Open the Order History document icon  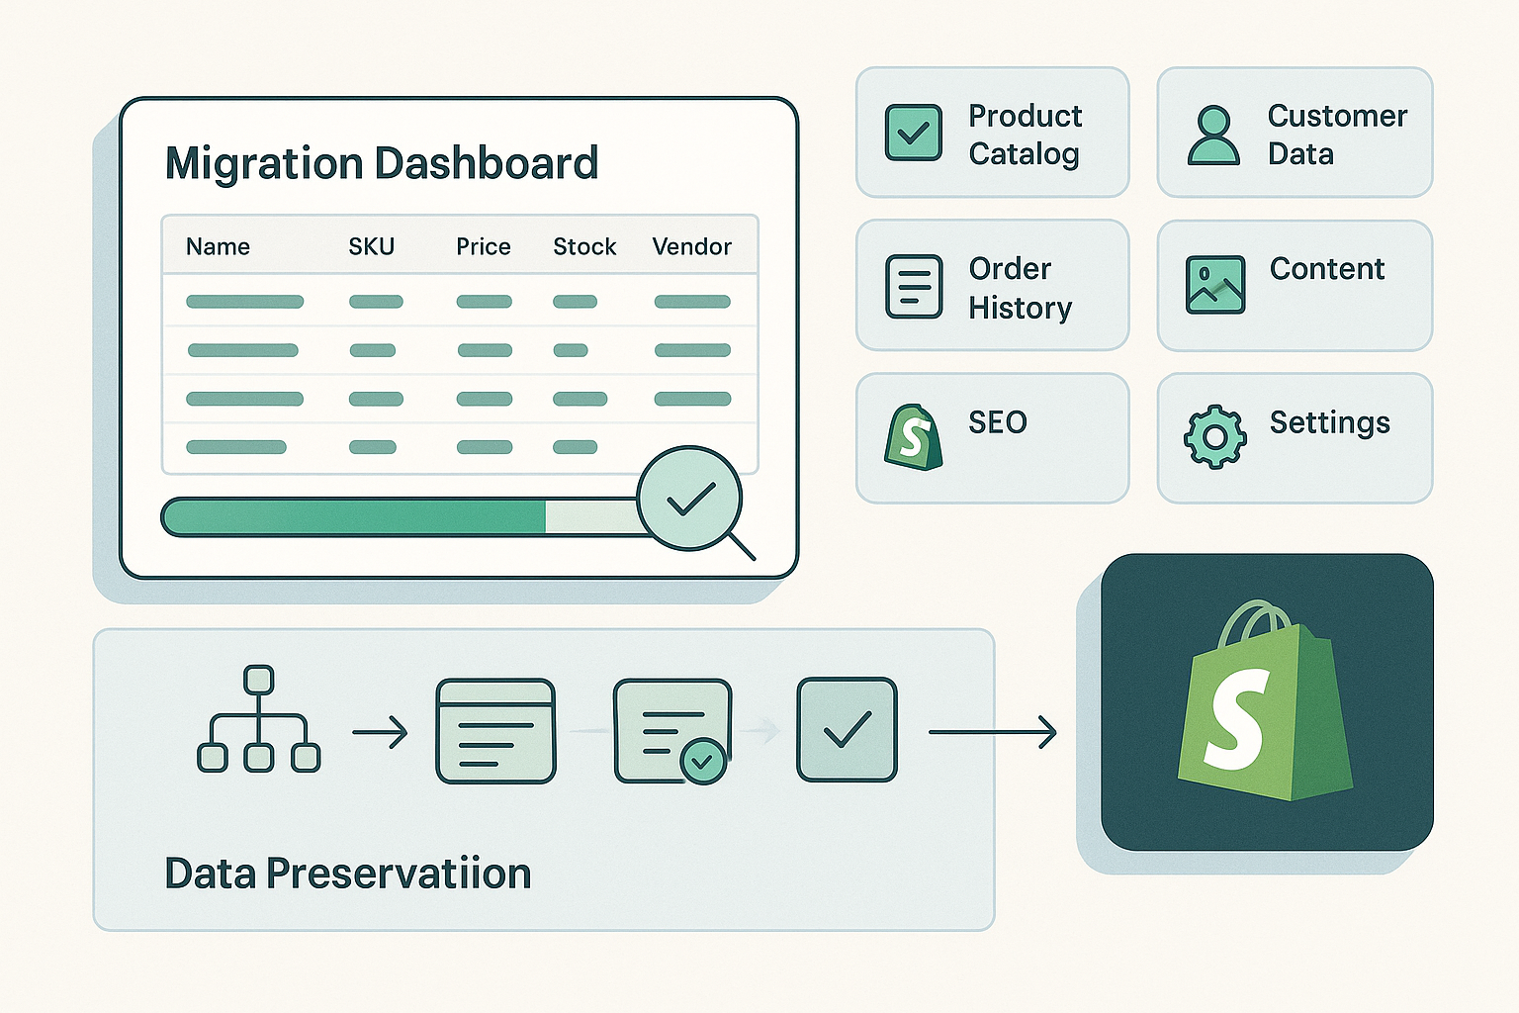click(x=913, y=286)
